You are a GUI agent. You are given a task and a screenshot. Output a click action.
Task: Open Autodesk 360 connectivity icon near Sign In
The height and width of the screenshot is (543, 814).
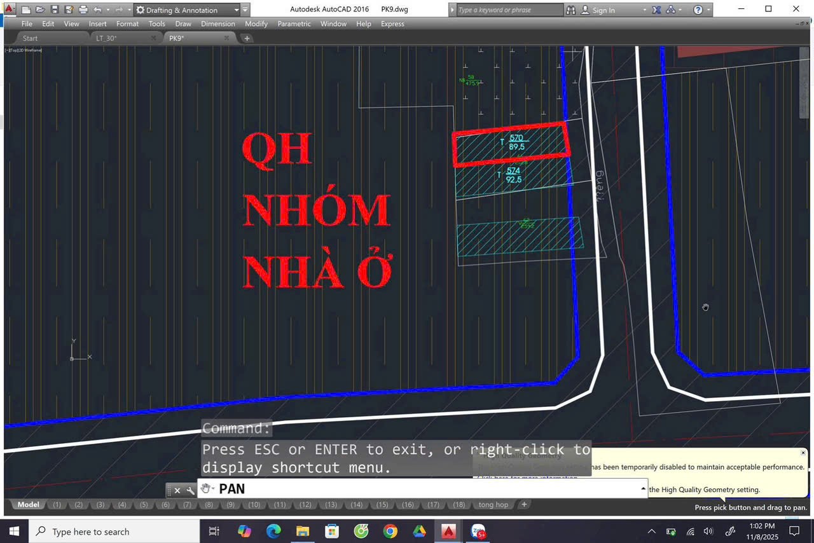(672, 10)
